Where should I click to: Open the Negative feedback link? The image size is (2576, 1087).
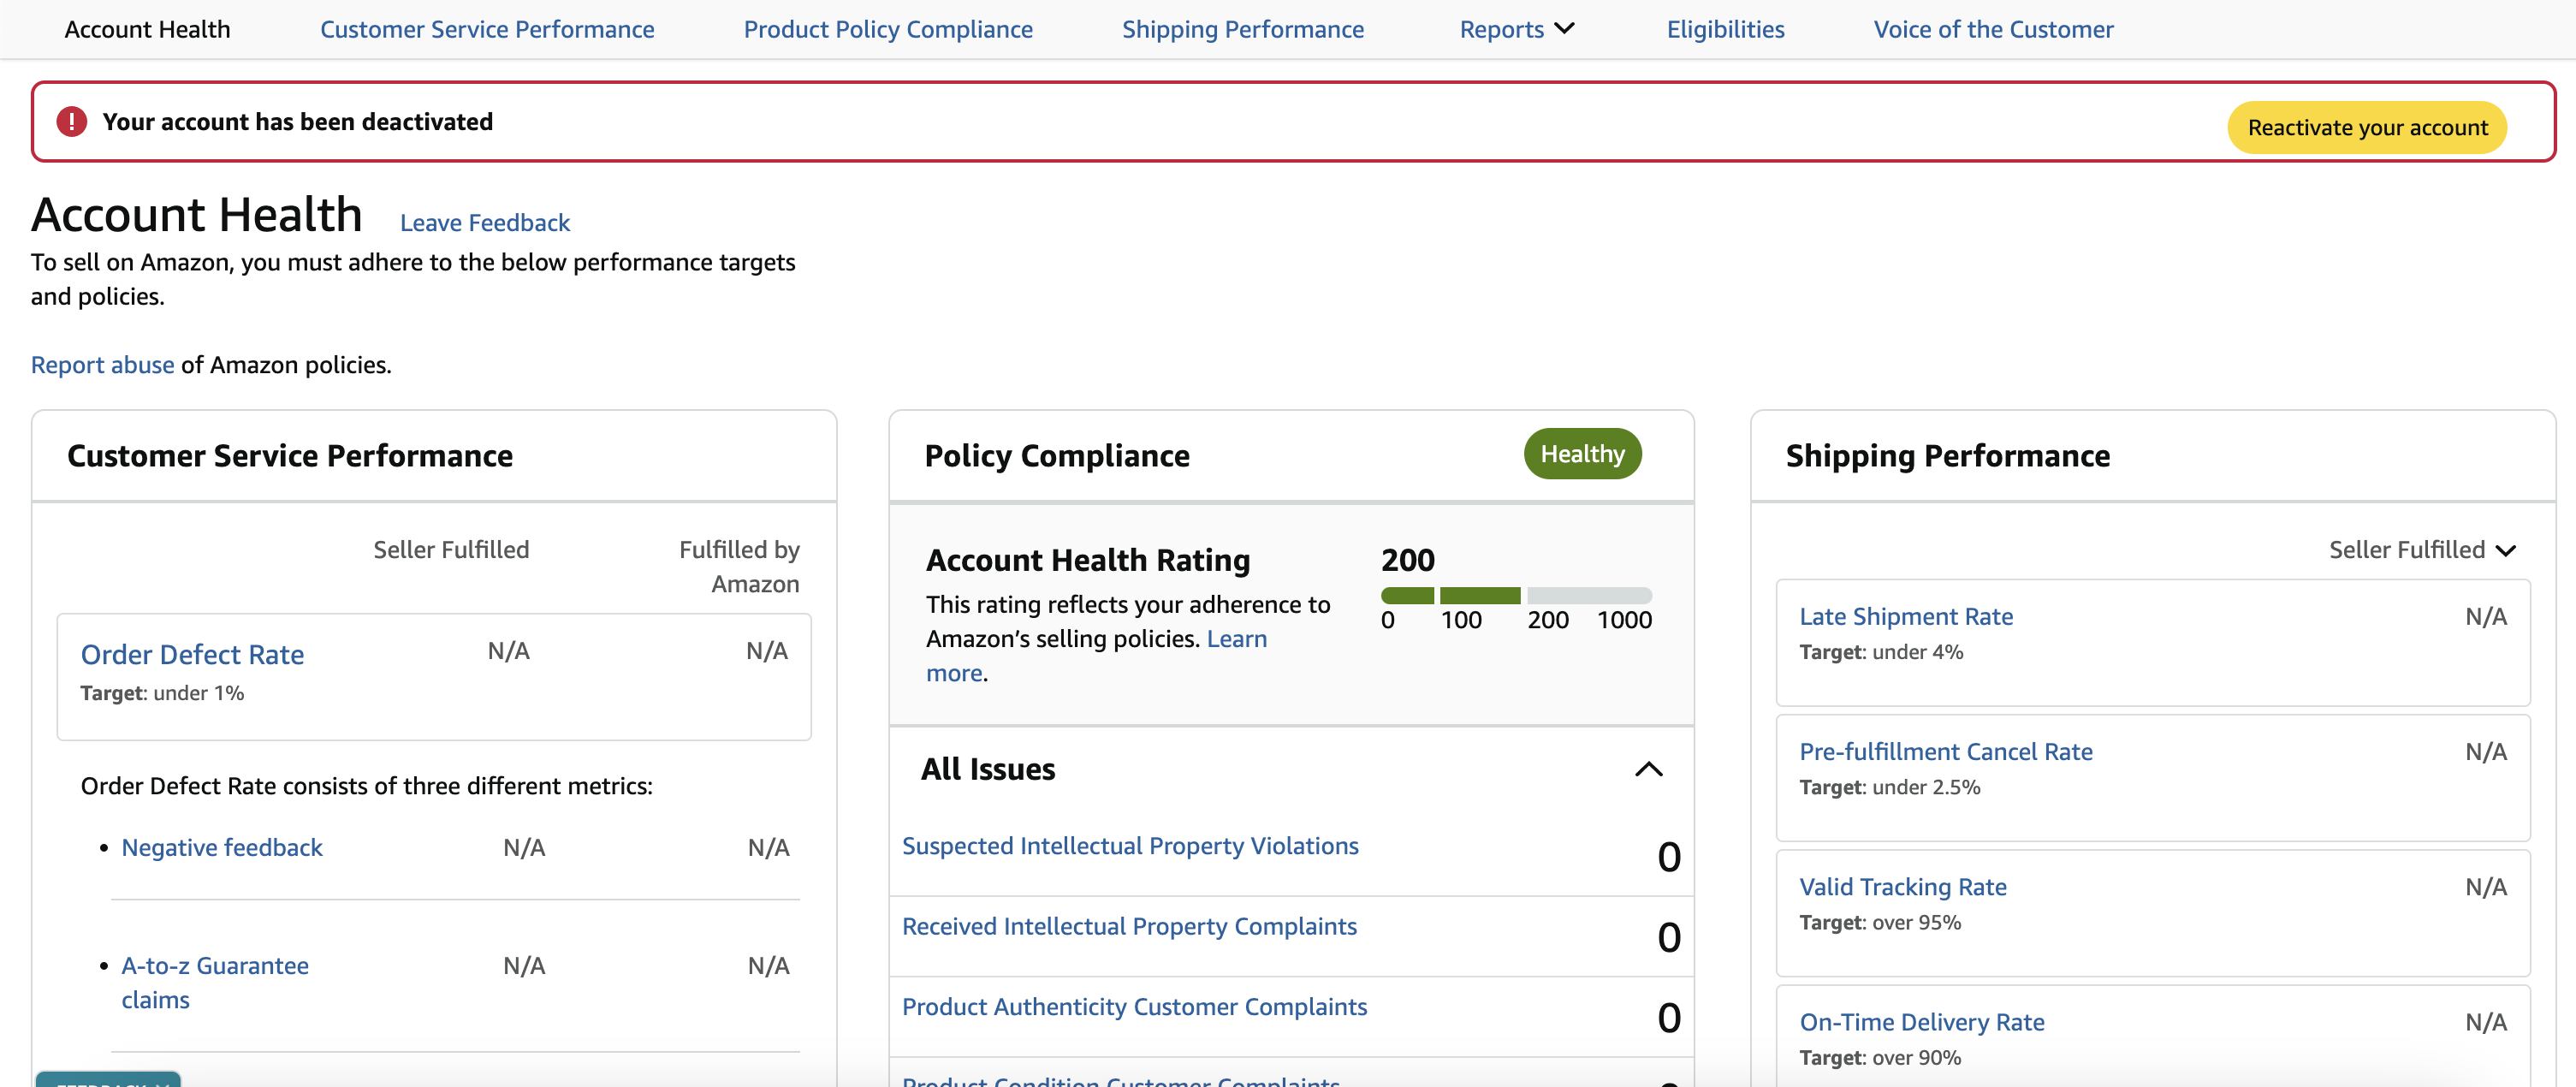pos(222,848)
